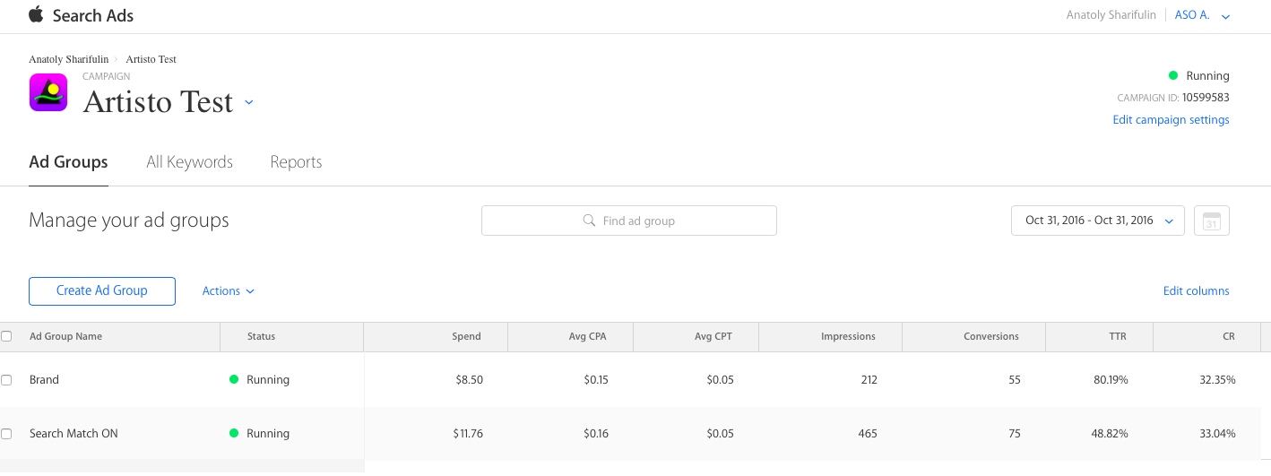The height and width of the screenshot is (476, 1271).
Task: Select the Search Match ON checkbox
Action: (7, 434)
